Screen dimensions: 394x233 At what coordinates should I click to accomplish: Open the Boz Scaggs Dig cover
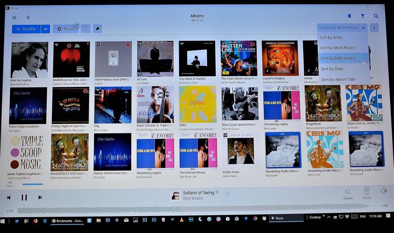pyautogui.click(x=113, y=105)
